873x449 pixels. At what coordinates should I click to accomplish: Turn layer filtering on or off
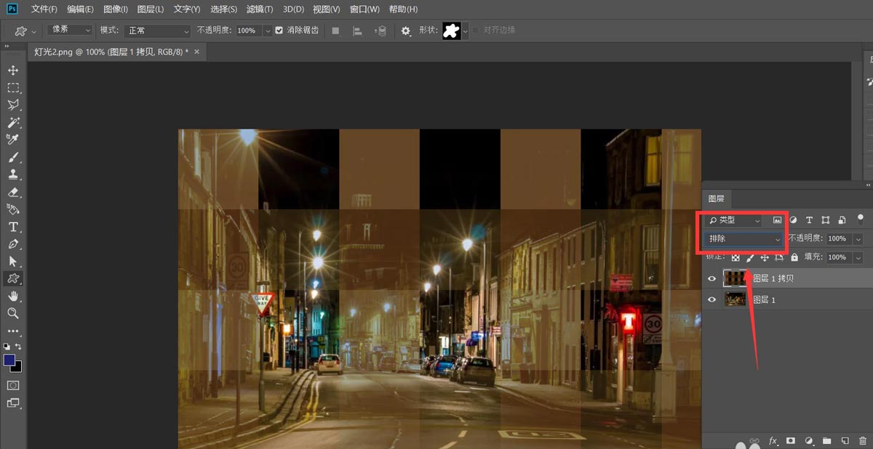click(x=860, y=218)
